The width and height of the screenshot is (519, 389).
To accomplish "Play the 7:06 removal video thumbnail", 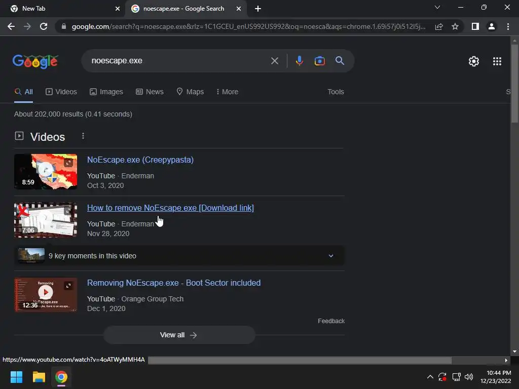I will click(x=46, y=220).
